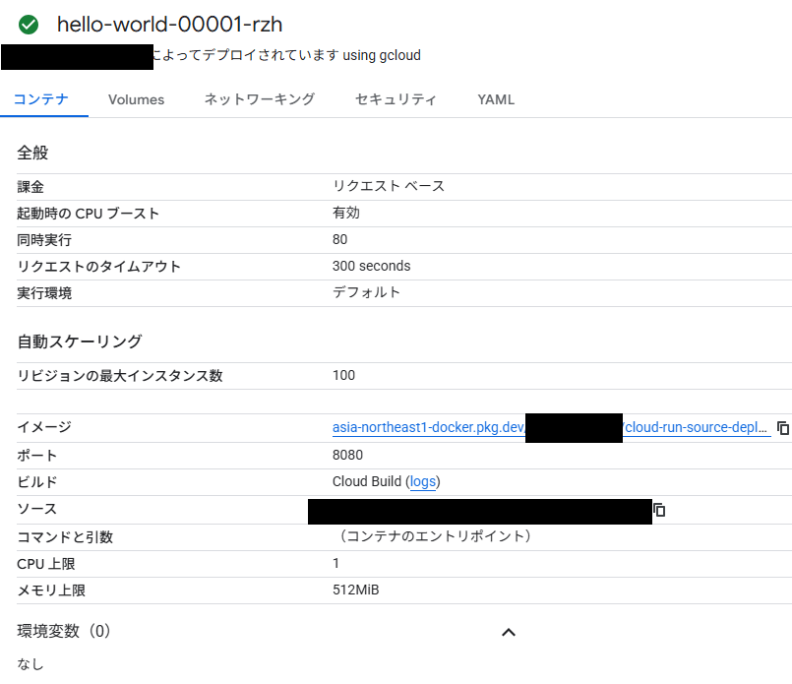This screenshot has width=792, height=684.
Task: Open the Volumes tab
Action: [136, 99]
